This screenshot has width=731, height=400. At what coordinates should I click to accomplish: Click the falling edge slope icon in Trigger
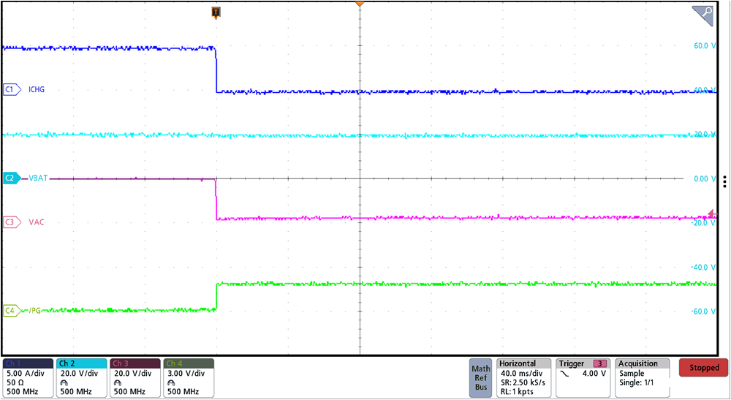tap(565, 374)
